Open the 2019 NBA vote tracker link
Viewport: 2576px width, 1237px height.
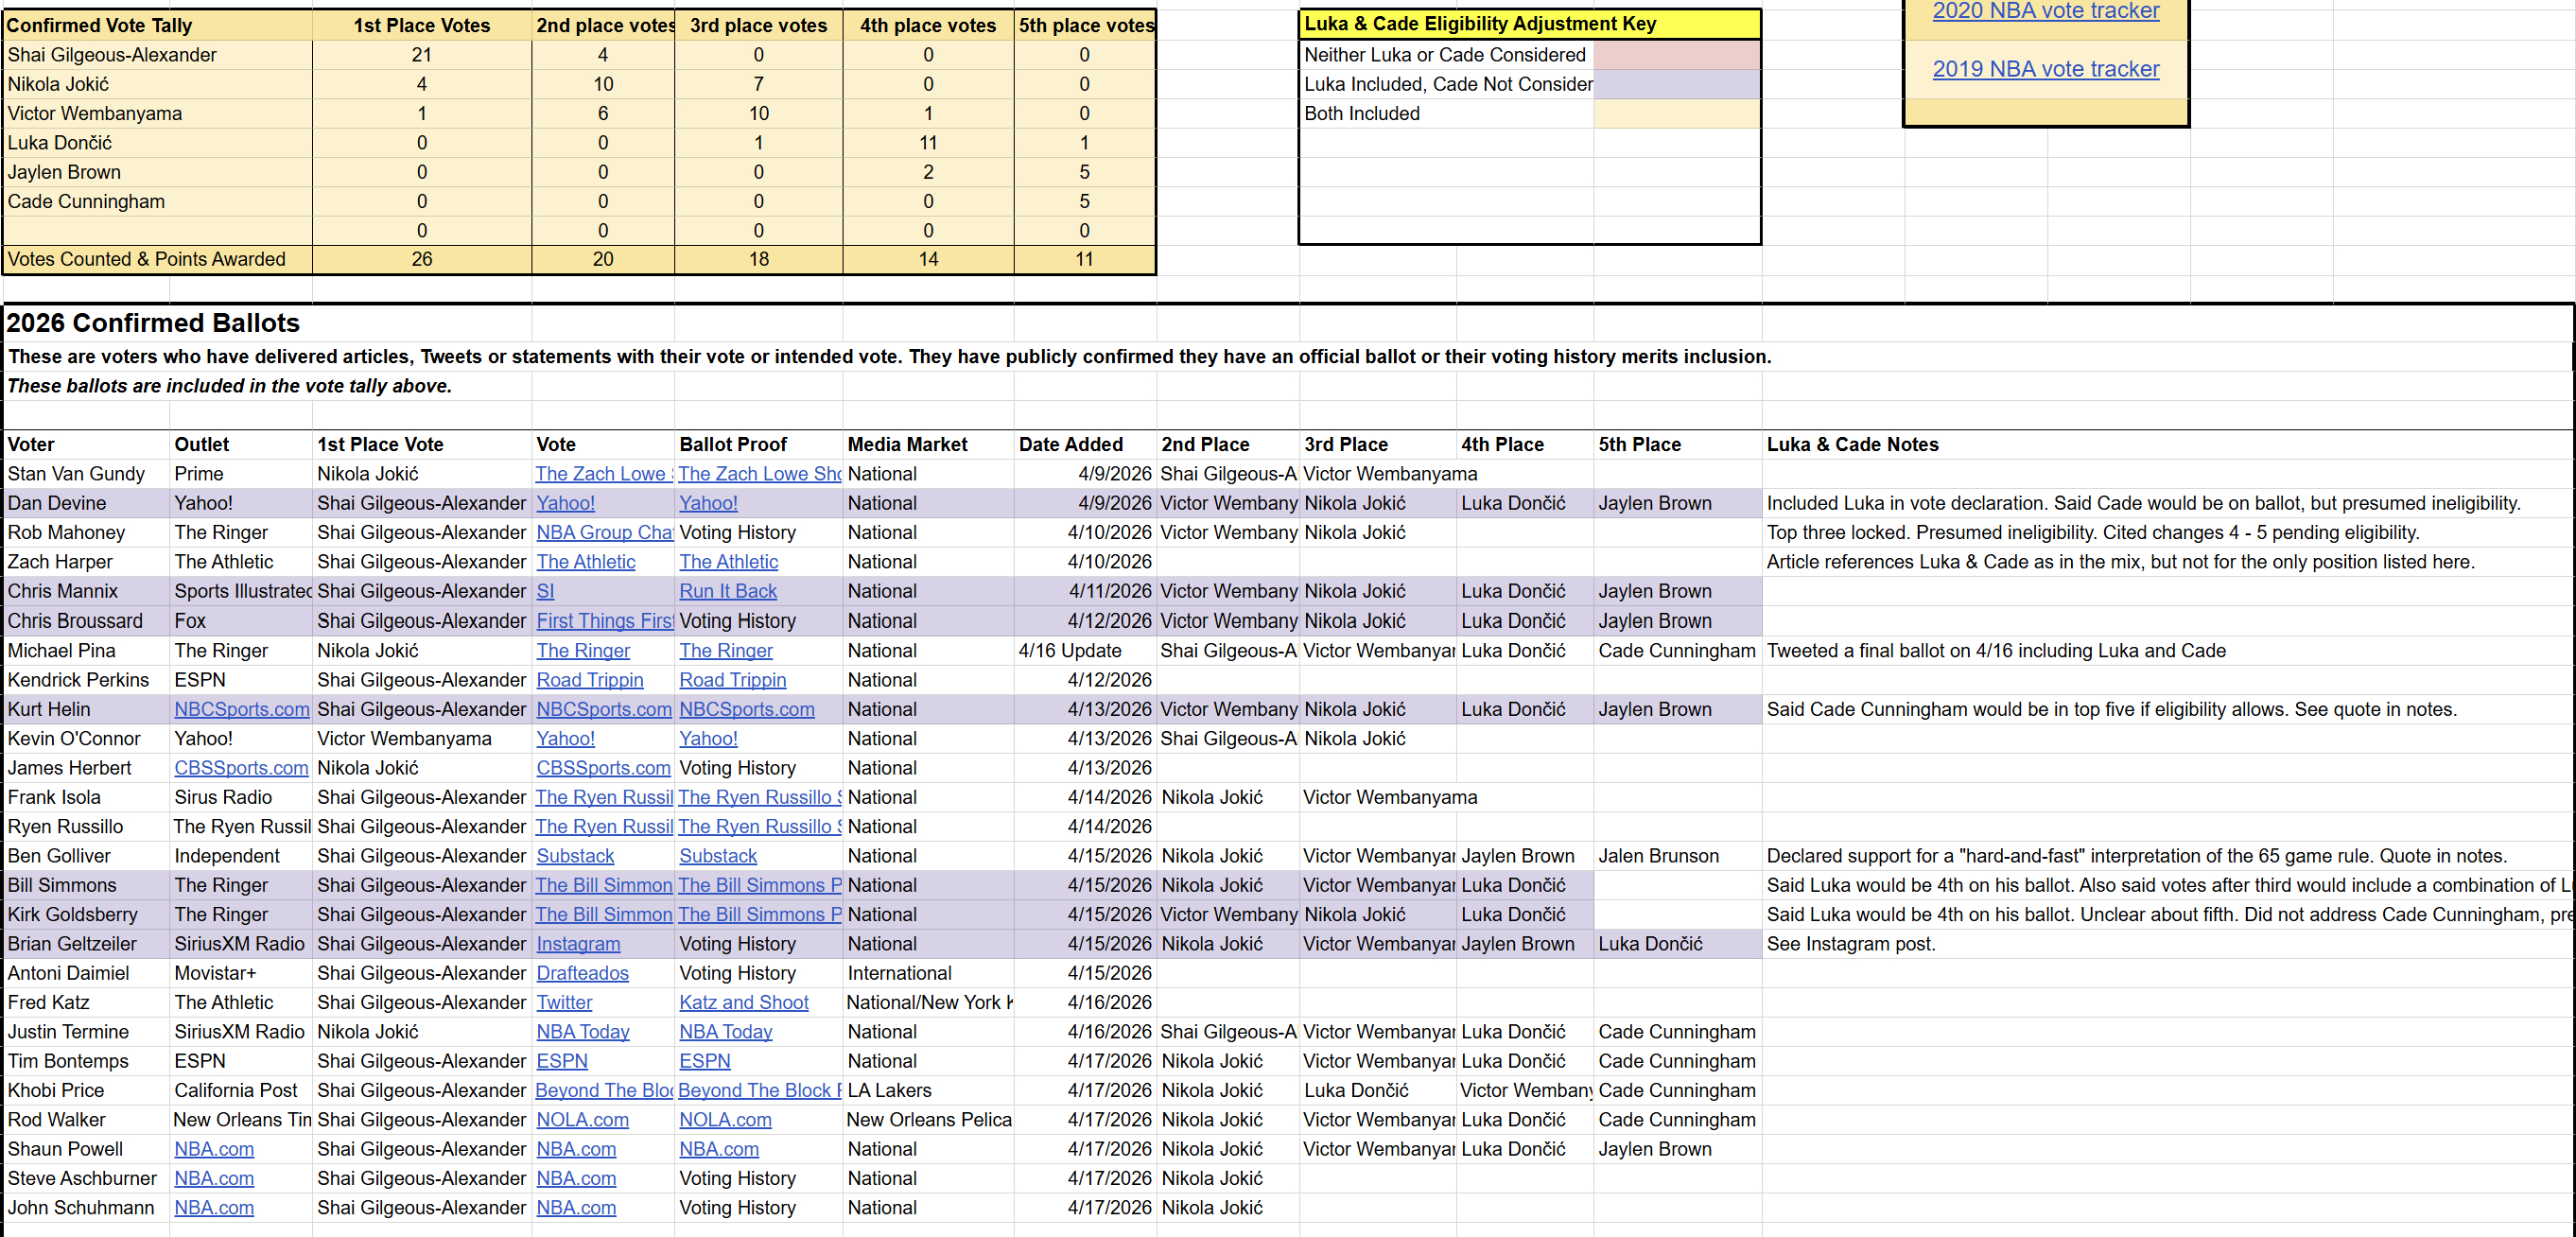coord(2045,69)
